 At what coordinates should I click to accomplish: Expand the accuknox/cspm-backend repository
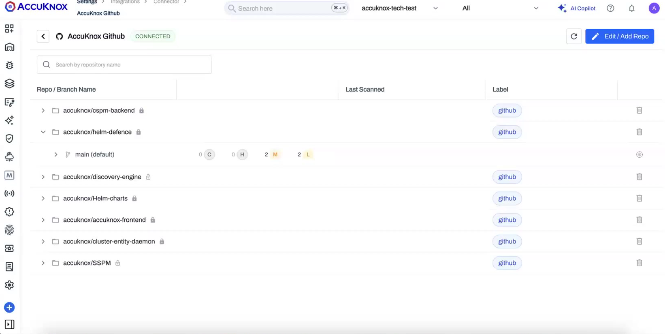click(x=43, y=111)
